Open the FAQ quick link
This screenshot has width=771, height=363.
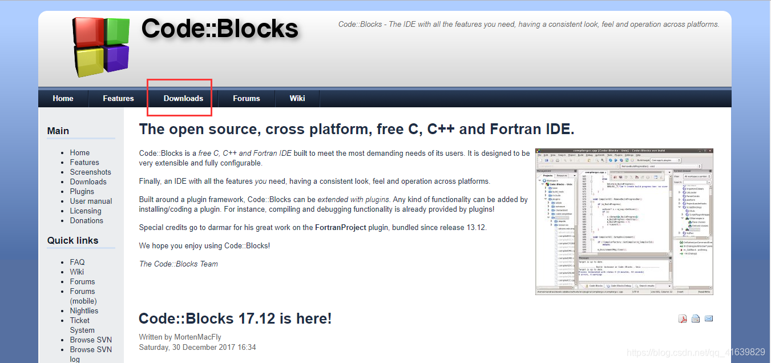click(x=78, y=262)
